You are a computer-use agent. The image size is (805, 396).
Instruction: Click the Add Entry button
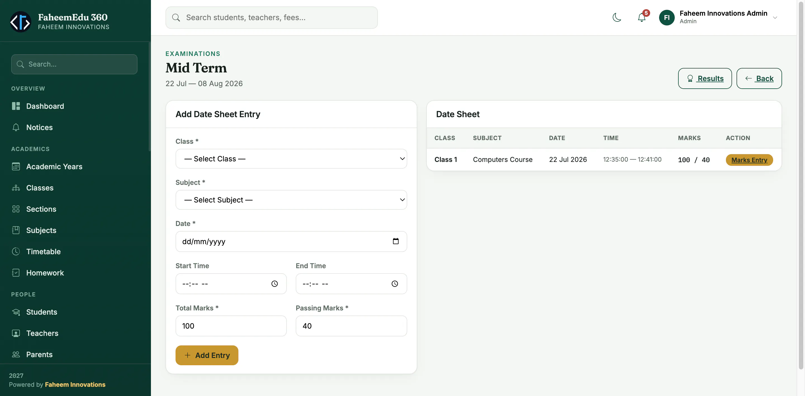coord(207,355)
